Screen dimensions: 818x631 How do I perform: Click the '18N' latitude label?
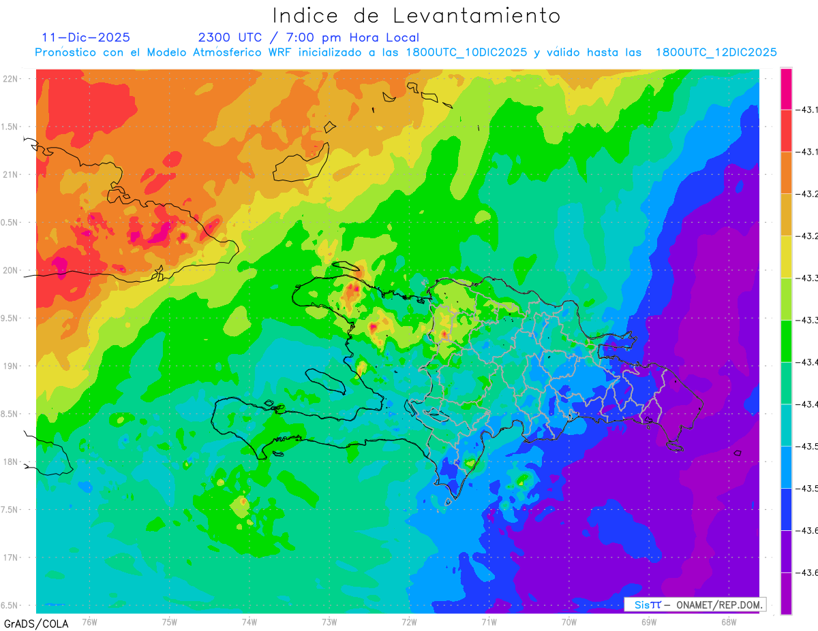[10, 462]
